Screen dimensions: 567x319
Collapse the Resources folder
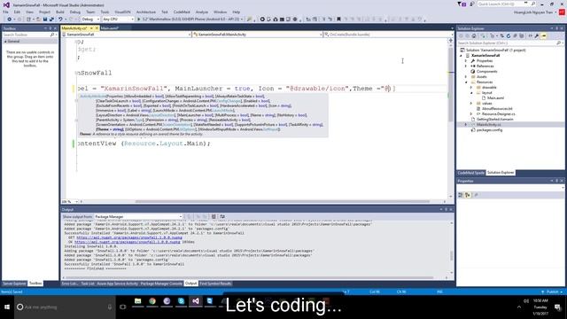coord(466,82)
